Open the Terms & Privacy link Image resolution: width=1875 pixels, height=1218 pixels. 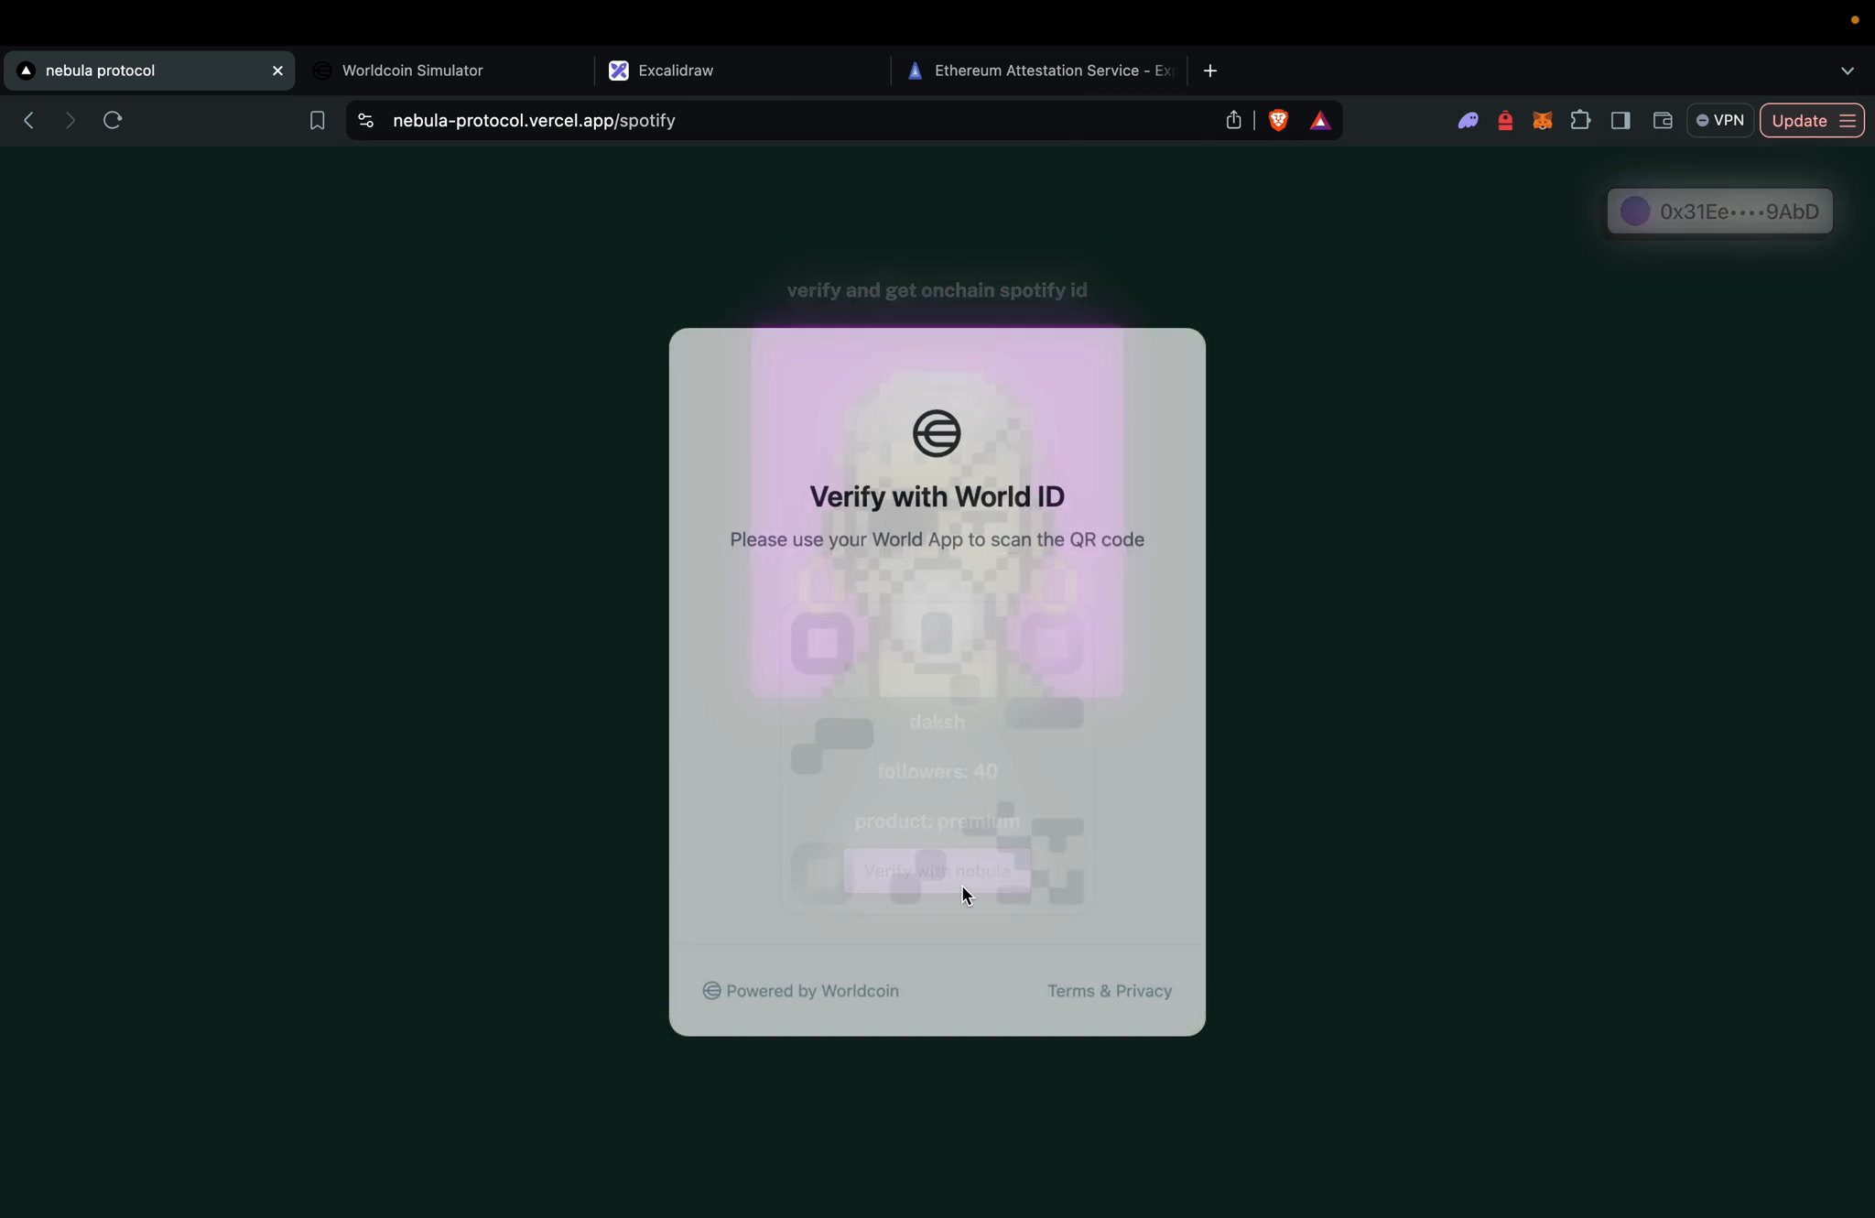(x=1110, y=991)
